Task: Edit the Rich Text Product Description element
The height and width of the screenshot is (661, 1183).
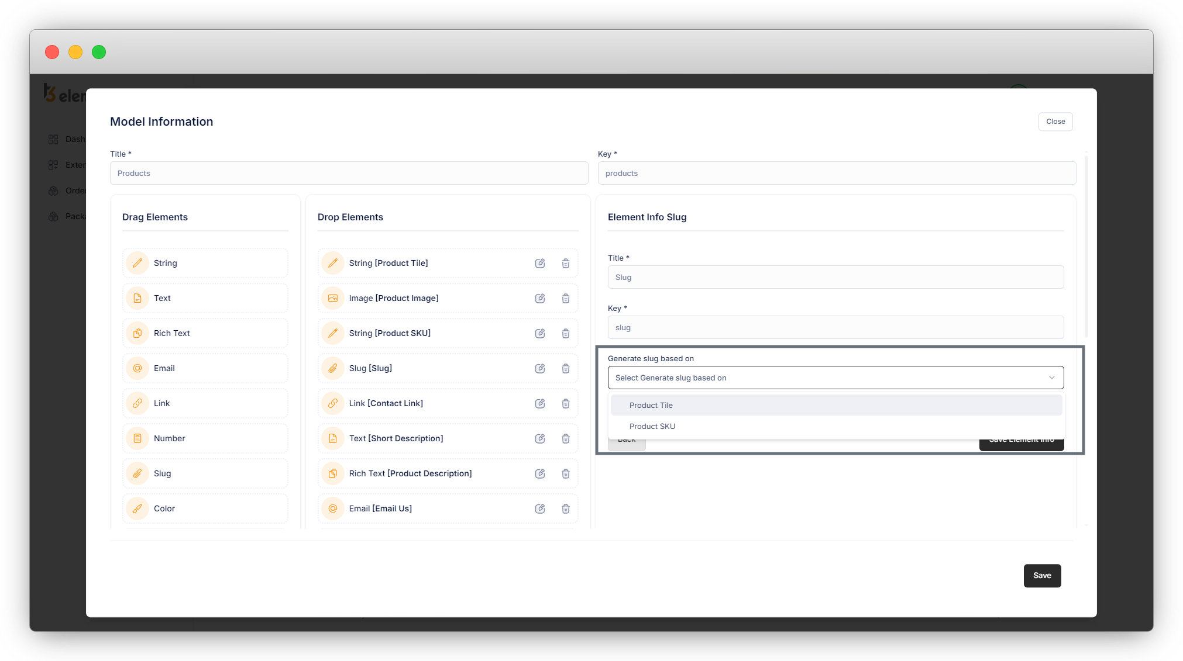Action: [x=539, y=473]
